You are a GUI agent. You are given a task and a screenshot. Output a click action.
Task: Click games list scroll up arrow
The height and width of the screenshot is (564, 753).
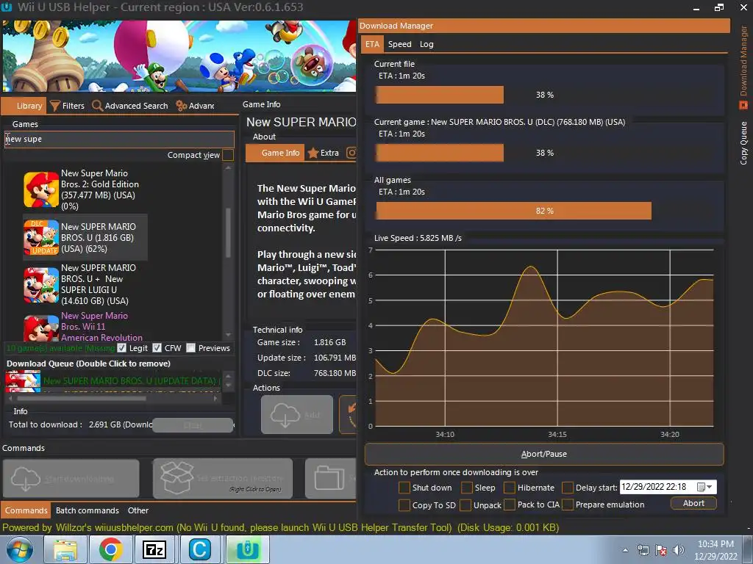coord(228,168)
